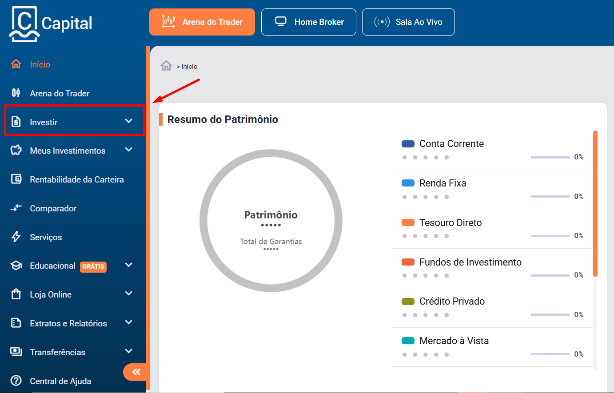Click the breadcrumb home icon
Image resolution: width=614 pixels, height=393 pixels.
coord(166,66)
